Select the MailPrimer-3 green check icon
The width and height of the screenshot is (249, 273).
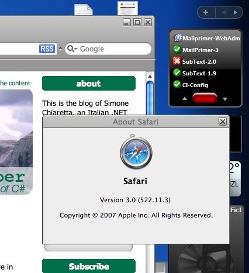pos(177,50)
